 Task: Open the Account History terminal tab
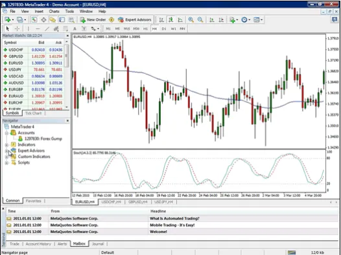click(38, 244)
